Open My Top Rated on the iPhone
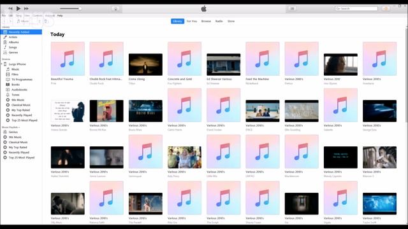 (21, 110)
